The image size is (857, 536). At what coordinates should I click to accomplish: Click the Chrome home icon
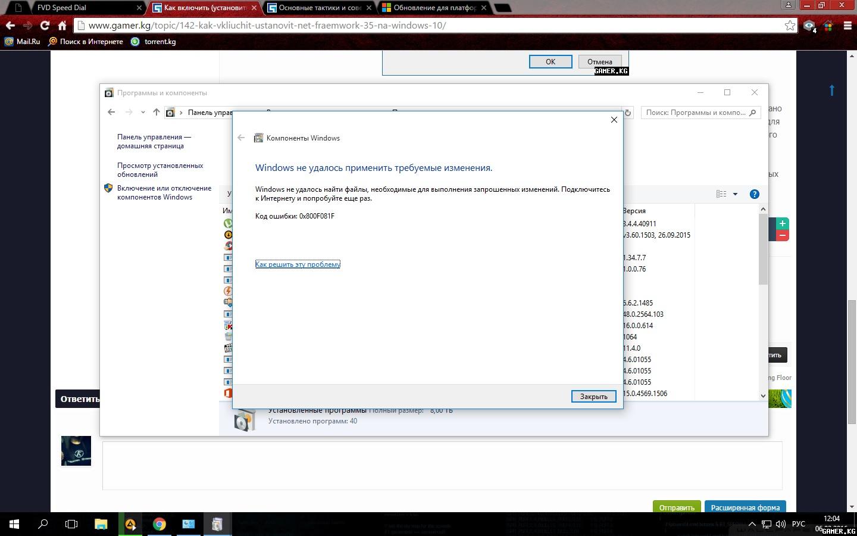62,26
